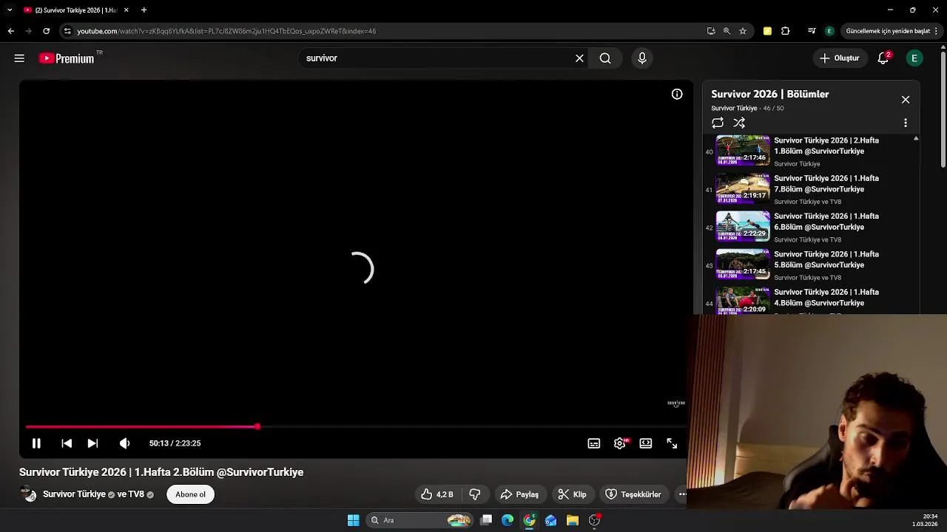Viewport: 947px width, 532px height.
Task: Clear the survivor search query
Action: point(579,58)
